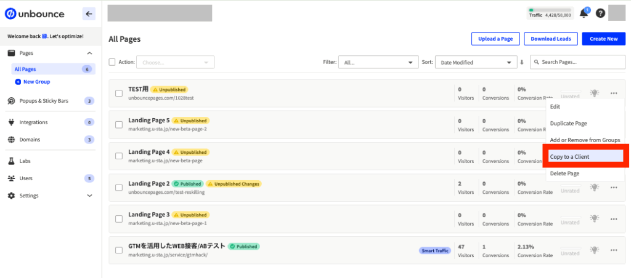Click the Create New button

tap(603, 39)
